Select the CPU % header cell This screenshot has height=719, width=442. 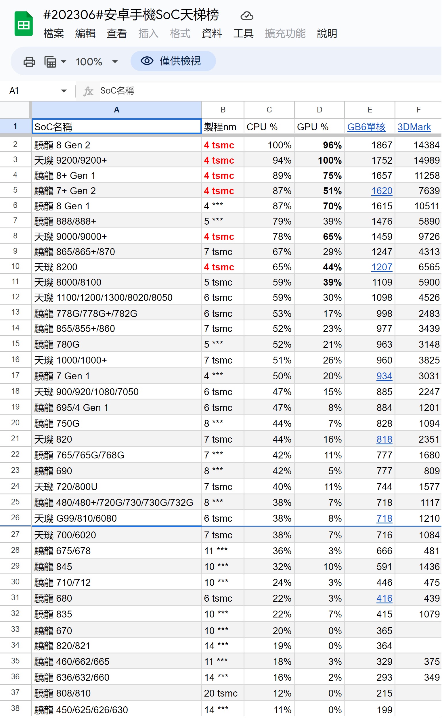click(x=269, y=127)
